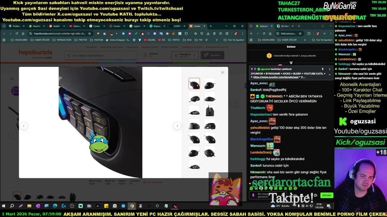This screenshot has height=217, width=387.
Task: Open the Online Notepad bookmark
Action: point(118,40)
